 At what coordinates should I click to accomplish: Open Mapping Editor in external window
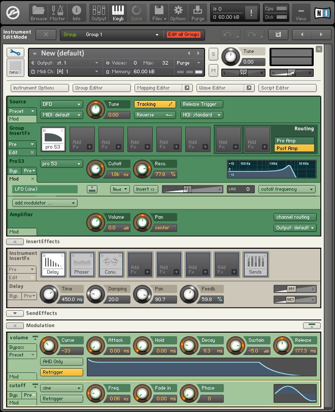[187, 88]
